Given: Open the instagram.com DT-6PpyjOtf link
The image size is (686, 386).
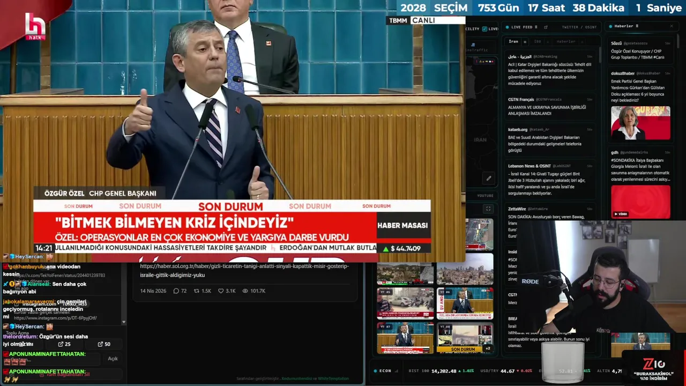Looking at the screenshot, I should tap(55, 318).
